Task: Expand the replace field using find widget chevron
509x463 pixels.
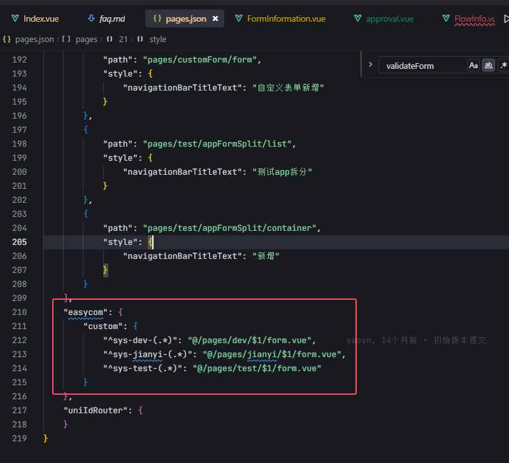Action: [370, 64]
